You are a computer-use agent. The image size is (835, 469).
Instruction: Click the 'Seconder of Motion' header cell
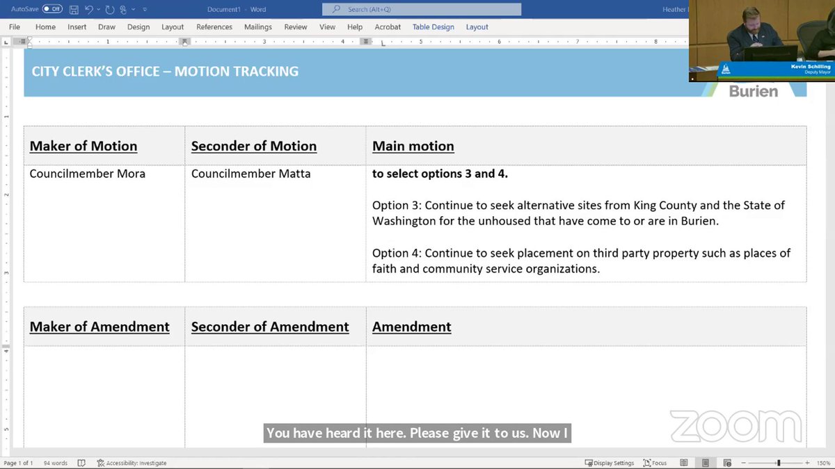[x=276, y=146]
